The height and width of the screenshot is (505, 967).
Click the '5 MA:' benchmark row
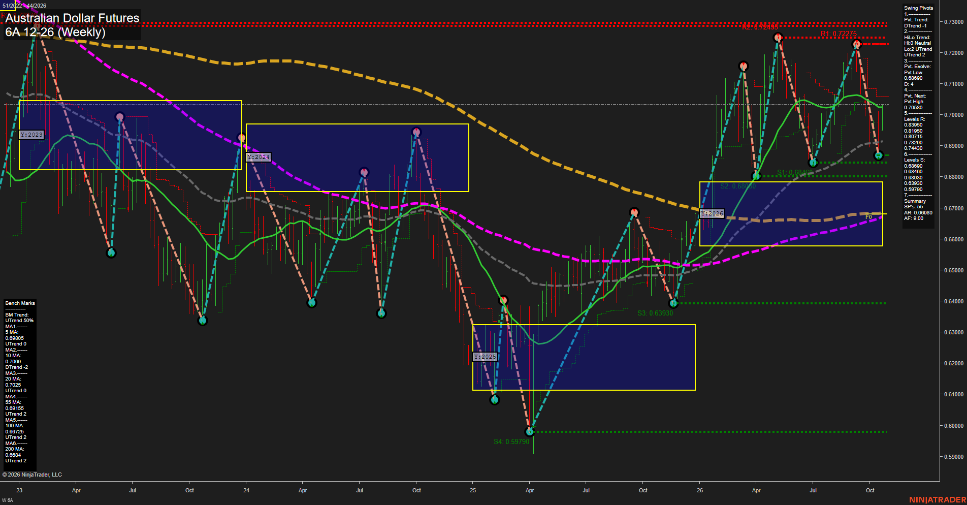click(12, 332)
